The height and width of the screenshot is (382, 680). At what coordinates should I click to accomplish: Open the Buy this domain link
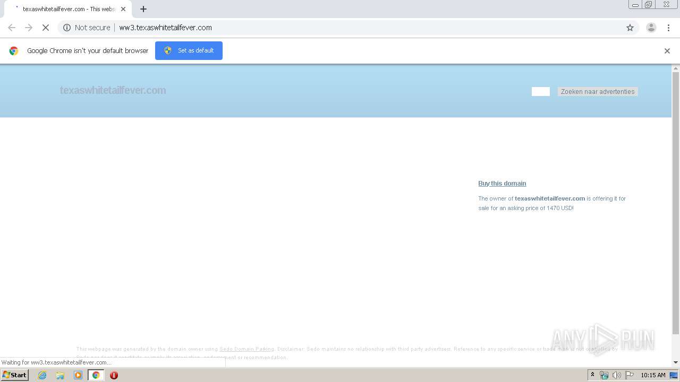click(x=502, y=184)
